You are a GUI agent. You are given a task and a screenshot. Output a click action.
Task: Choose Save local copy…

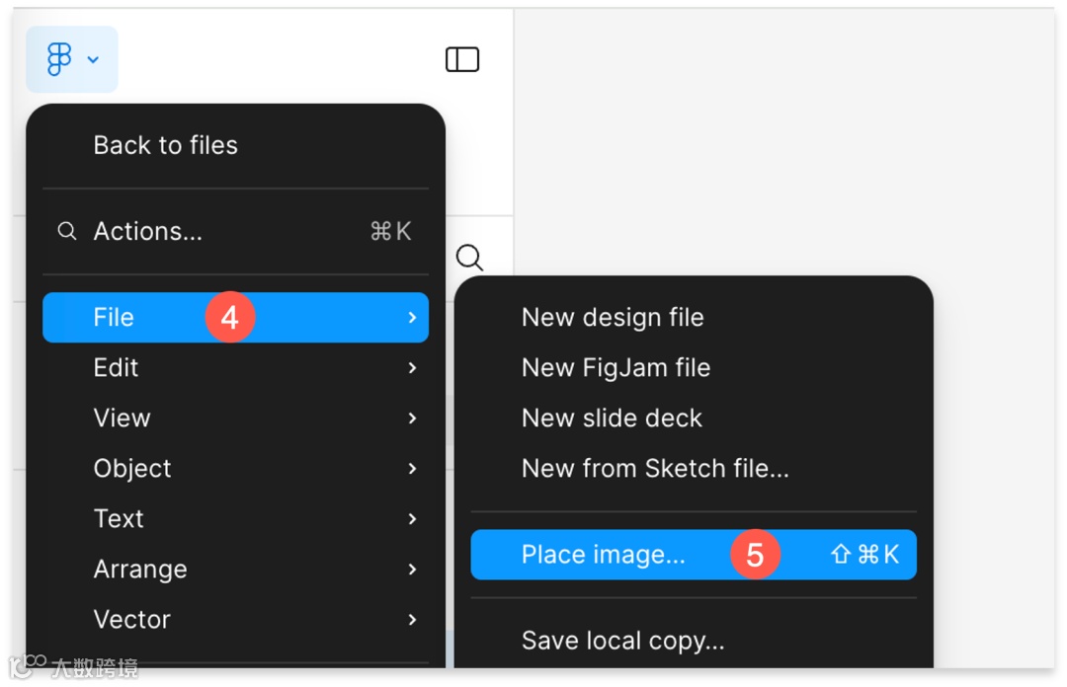pyautogui.click(x=694, y=641)
